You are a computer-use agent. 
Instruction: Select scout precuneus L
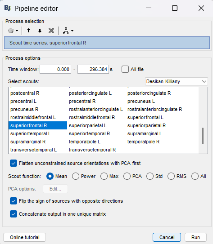pos(141,101)
